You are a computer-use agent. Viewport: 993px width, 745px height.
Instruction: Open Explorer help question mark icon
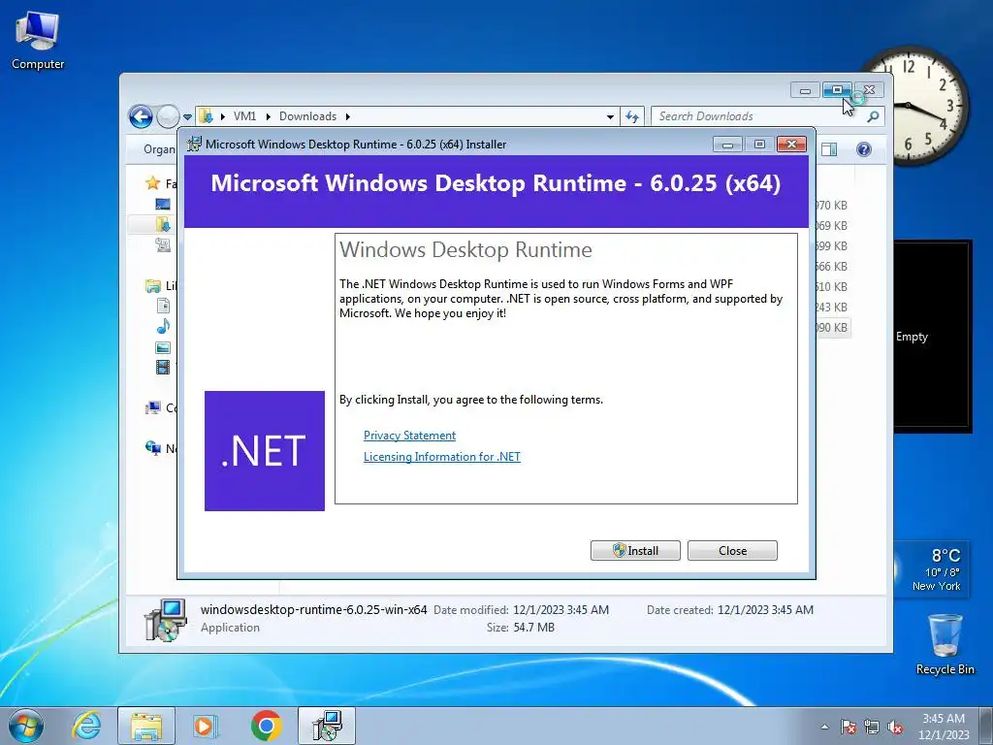coord(864,148)
